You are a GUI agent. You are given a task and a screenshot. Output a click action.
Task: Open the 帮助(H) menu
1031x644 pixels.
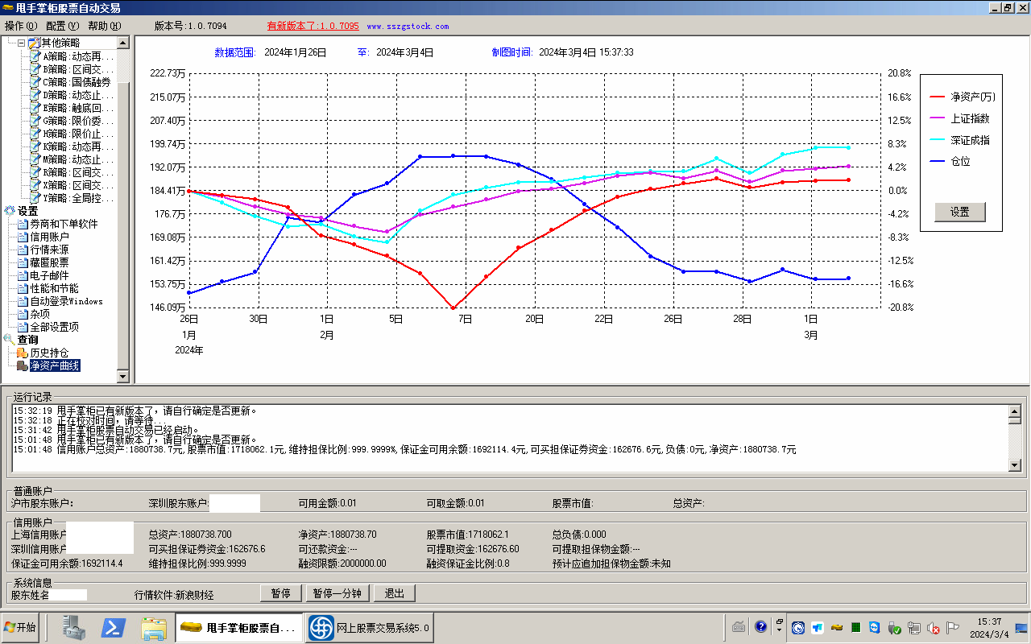[x=105, y=26]
